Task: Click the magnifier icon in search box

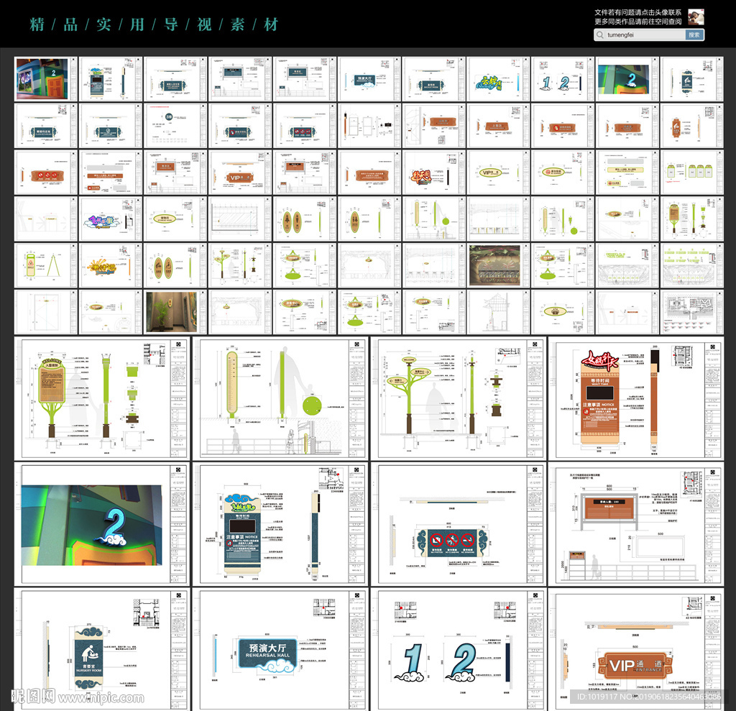Action: (x=601, y=35)
